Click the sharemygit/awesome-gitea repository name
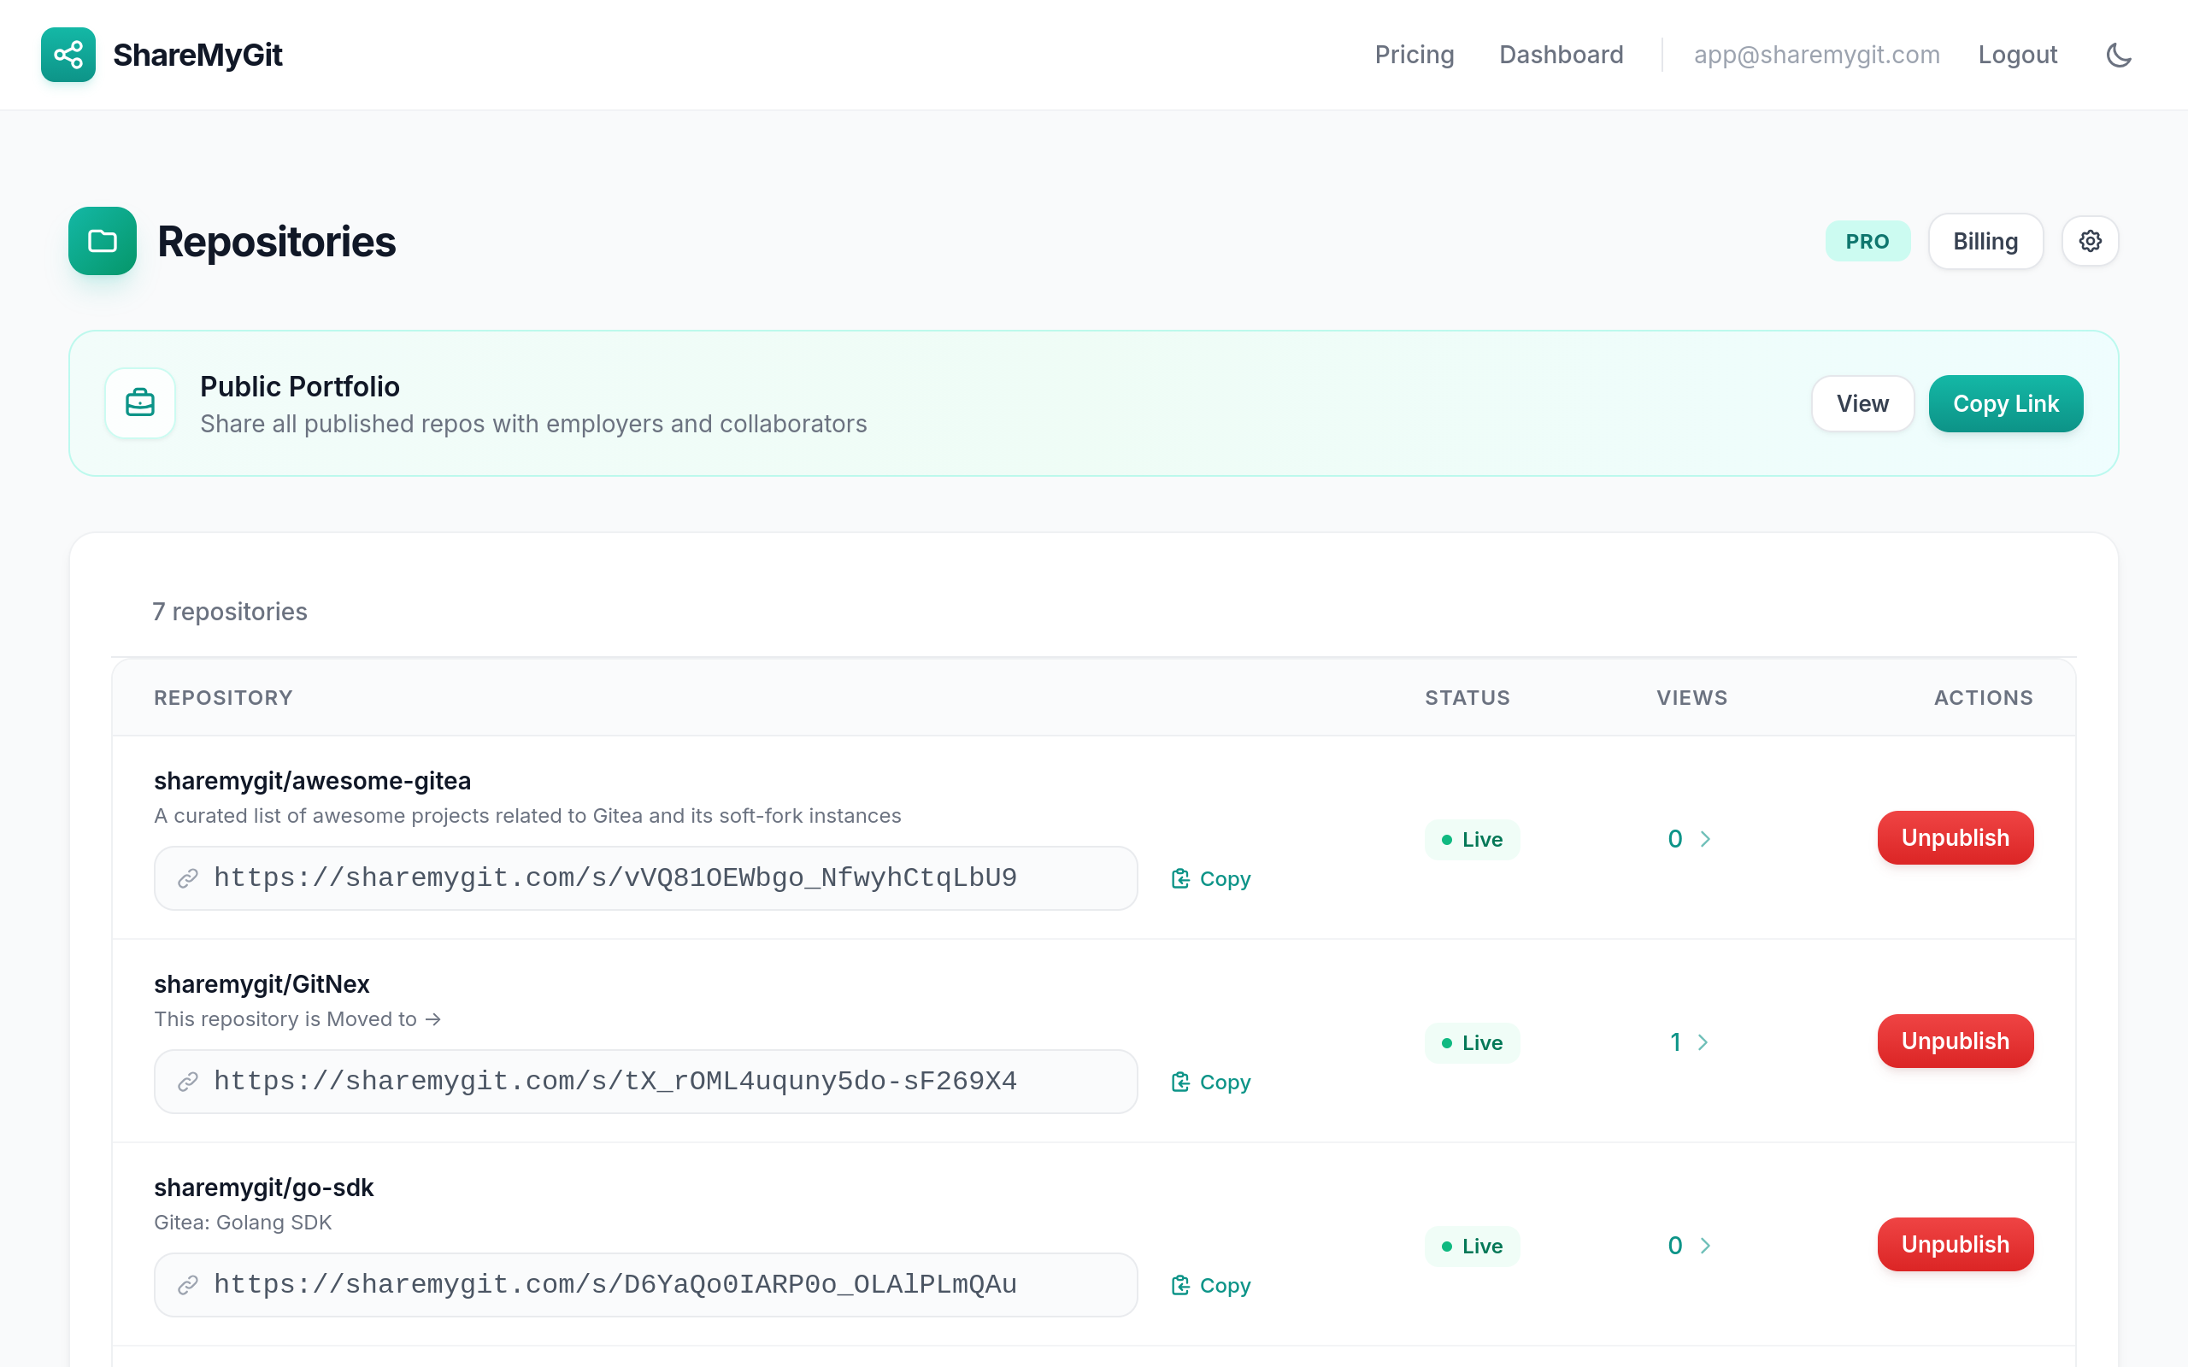 pyautogui.click(x=312, y=781)
